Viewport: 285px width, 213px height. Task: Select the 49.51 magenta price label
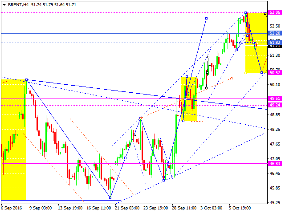275,99
